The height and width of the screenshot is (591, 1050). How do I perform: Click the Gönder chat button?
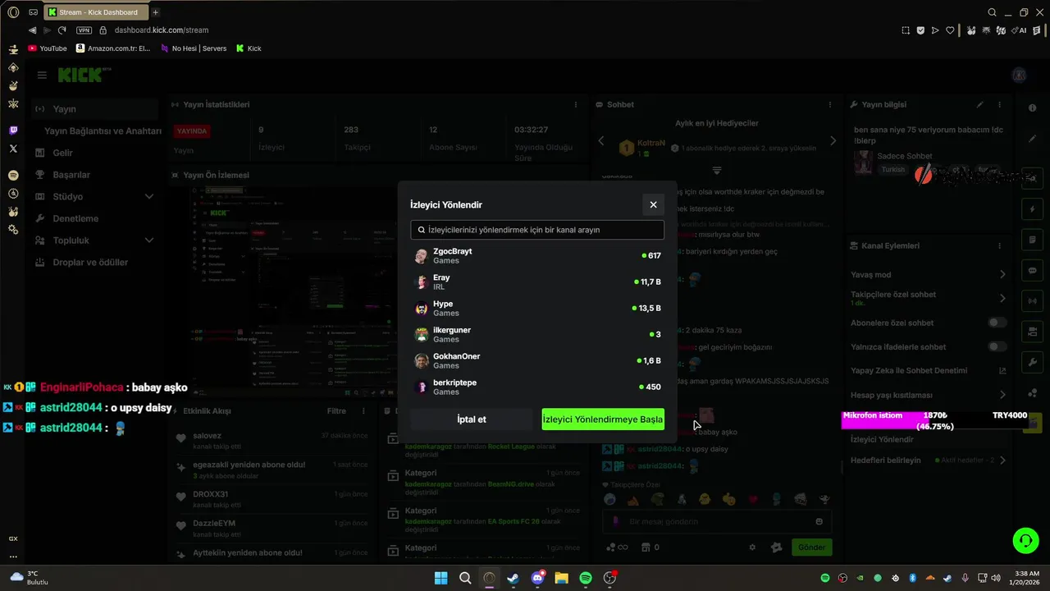pyautogui.click(x=811, y=547)
